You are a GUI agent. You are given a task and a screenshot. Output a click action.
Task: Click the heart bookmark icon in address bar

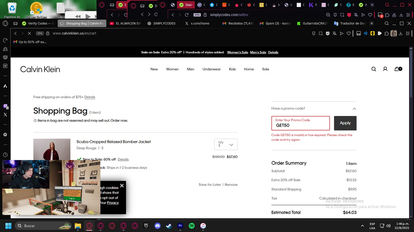349,33
